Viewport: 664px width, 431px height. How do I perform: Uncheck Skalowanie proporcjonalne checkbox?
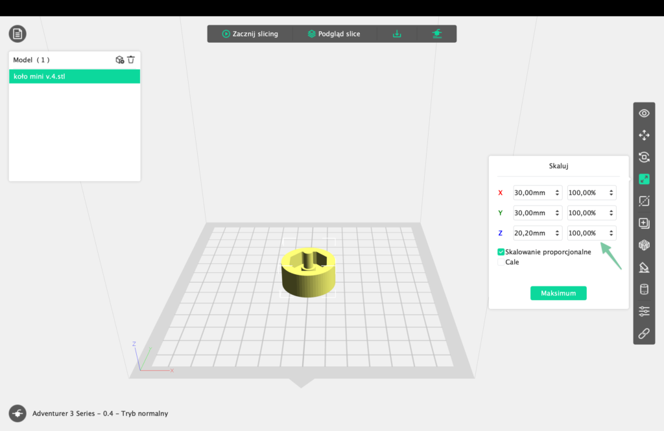[x=501, y=252]
